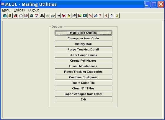This screenshot has width=165, height=120.
Task: Click the window system menu icon
Action: (2, 4)
